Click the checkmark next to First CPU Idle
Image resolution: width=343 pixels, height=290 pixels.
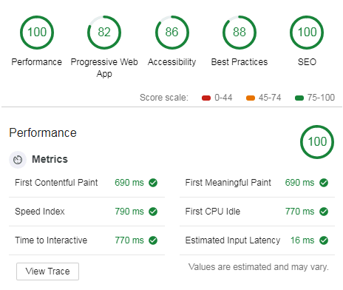(324, 212)
